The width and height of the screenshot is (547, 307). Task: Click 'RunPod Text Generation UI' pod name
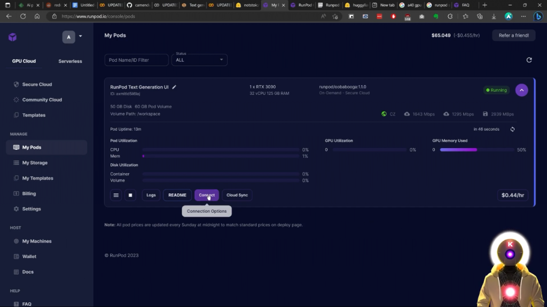tap(139, 87)
